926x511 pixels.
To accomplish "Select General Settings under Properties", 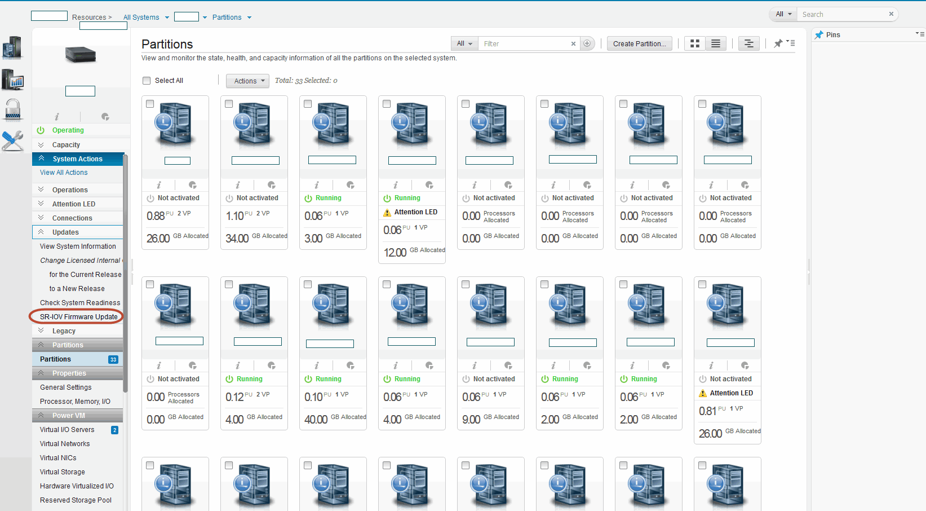I will (66, 387).
